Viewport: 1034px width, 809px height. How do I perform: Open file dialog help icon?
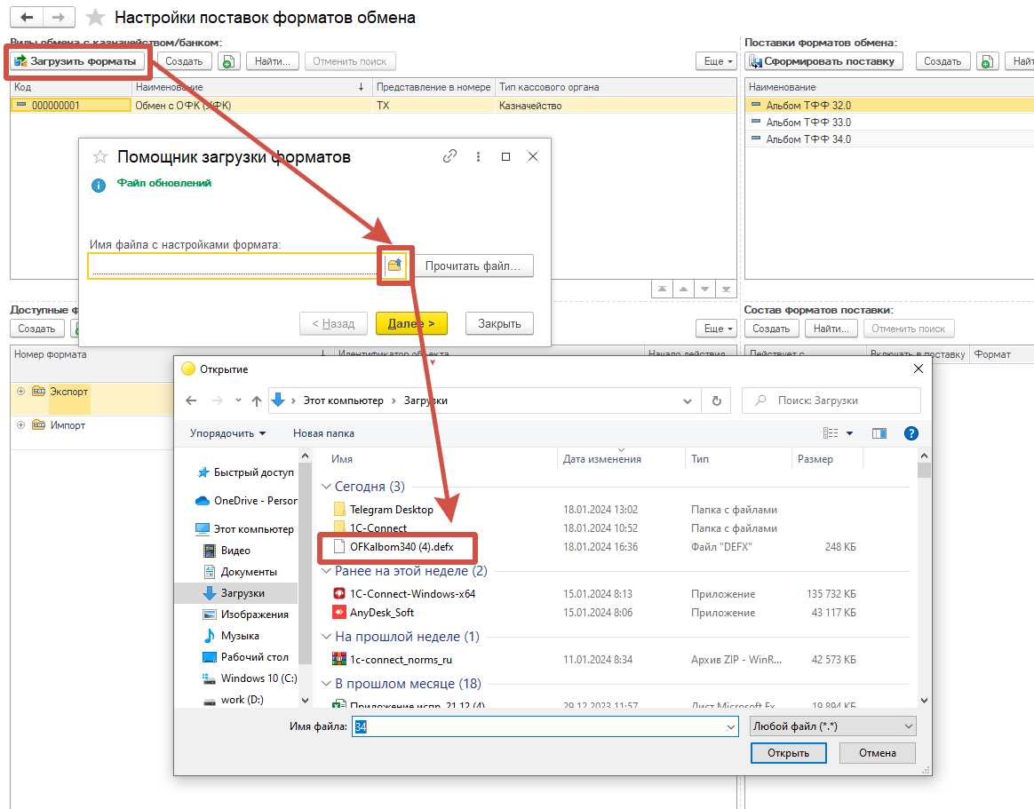tap(911, 433)
